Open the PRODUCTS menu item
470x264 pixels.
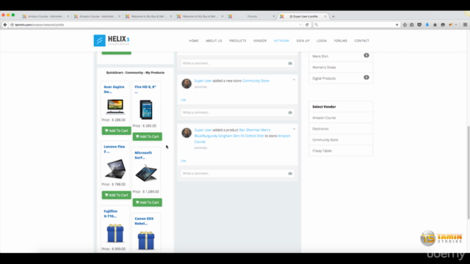pos(238,41)
